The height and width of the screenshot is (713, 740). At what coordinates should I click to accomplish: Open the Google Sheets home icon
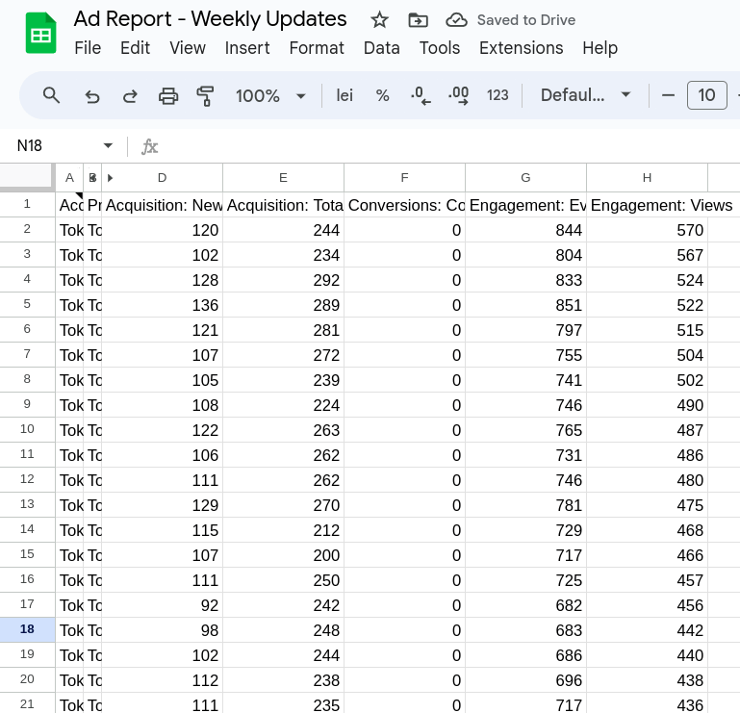point(40,33)
